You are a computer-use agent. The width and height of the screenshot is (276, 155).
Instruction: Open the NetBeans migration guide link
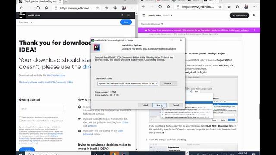click(x=92, y=126)
